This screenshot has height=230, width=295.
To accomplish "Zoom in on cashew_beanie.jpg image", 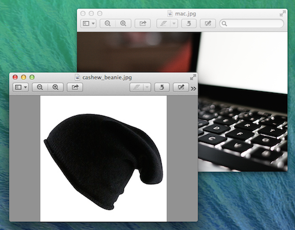I will click(x=55, y=87).
